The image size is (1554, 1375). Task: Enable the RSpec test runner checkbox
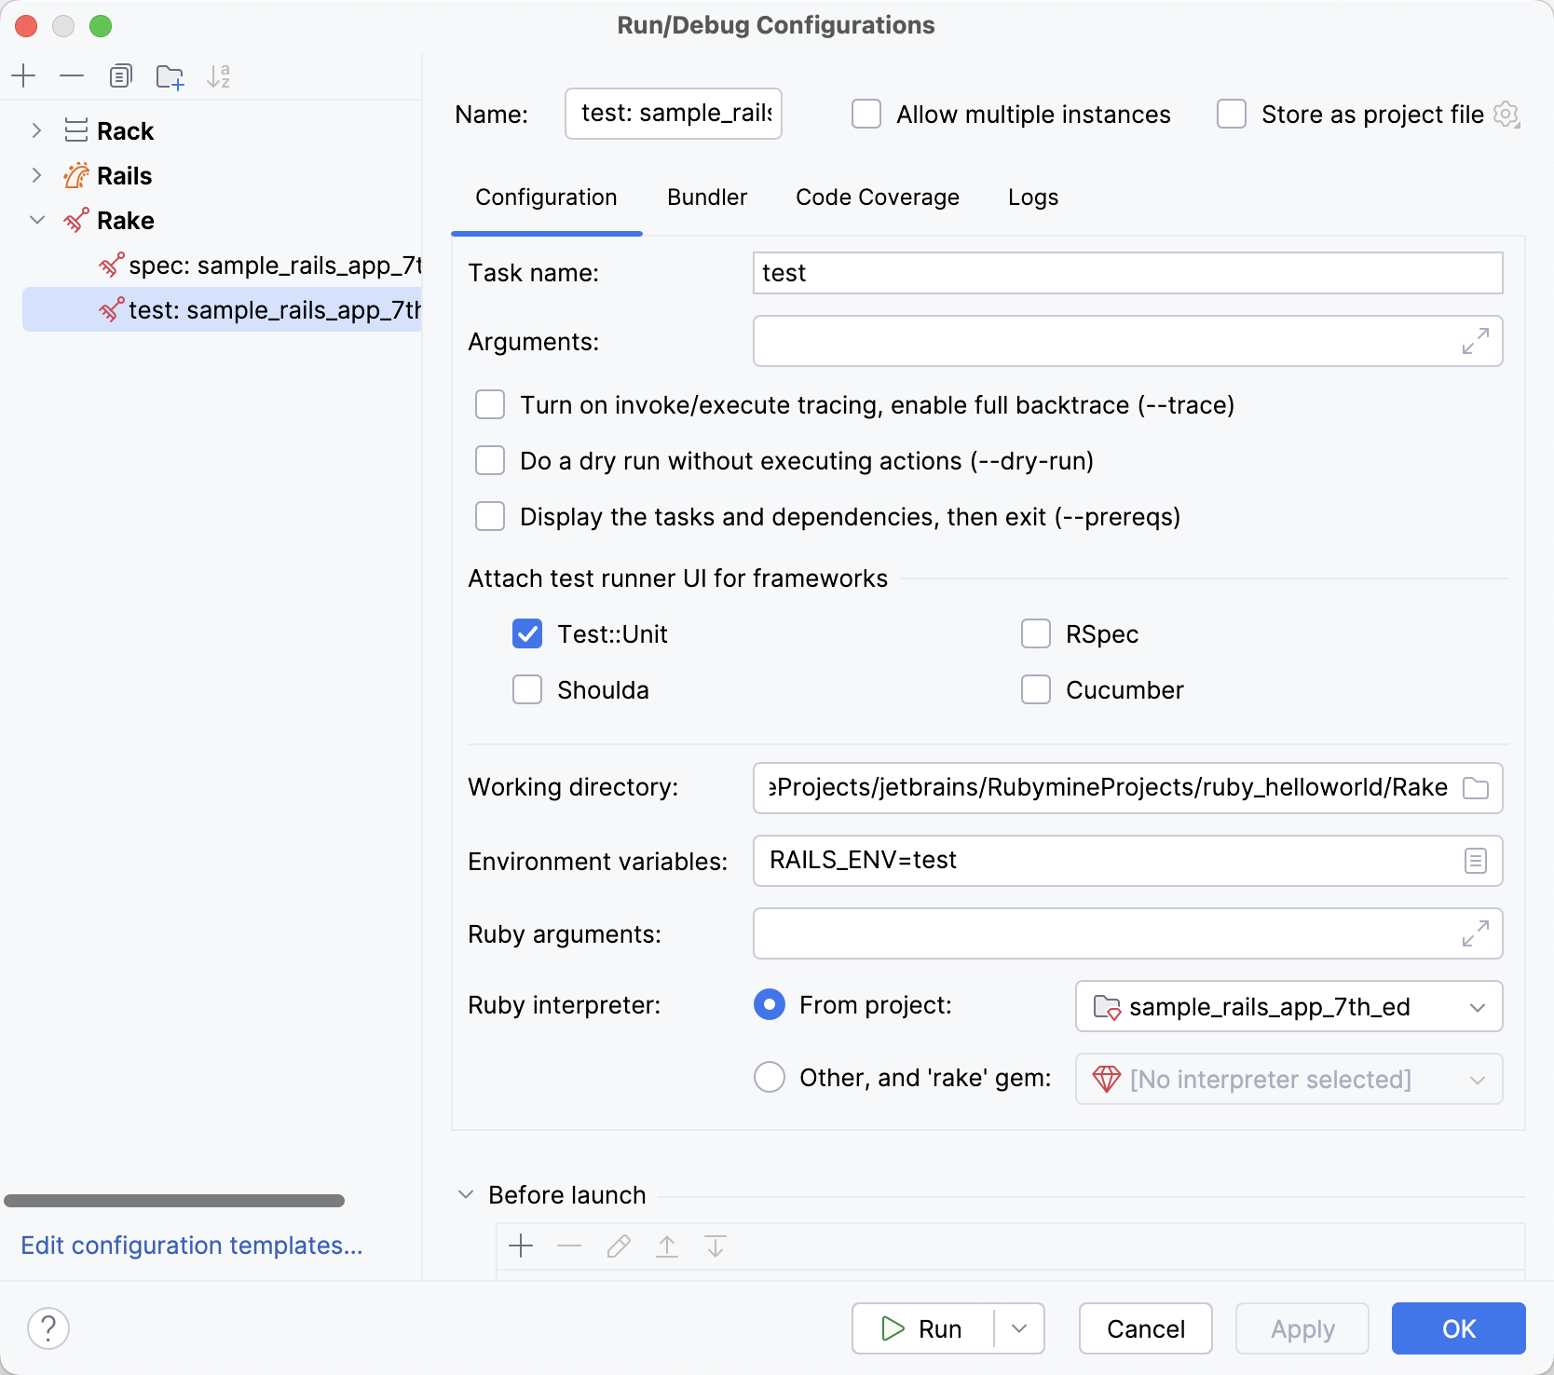click(x=1035, y=633)
